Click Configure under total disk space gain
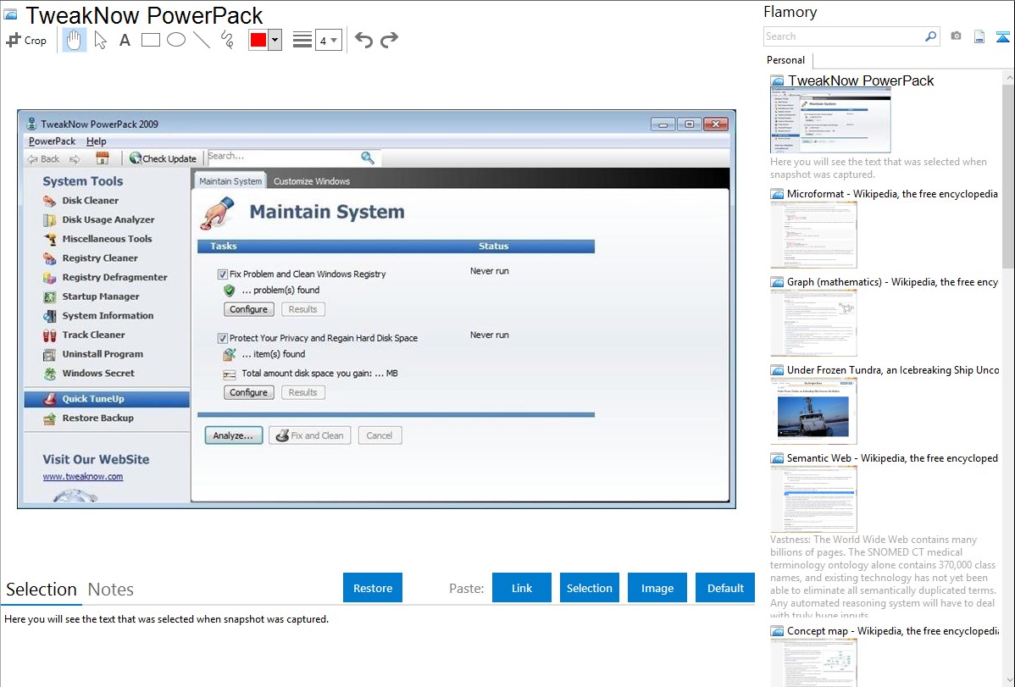1015x687 pixels. point(248,392)
